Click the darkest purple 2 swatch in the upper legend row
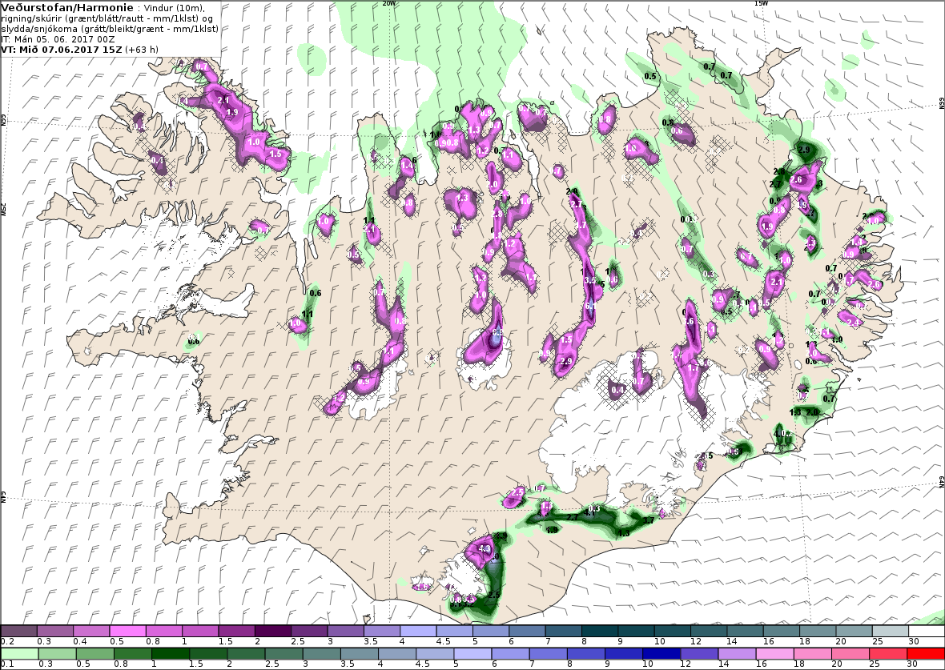Viewport: 945px width, 670px height. coord(273,632)
